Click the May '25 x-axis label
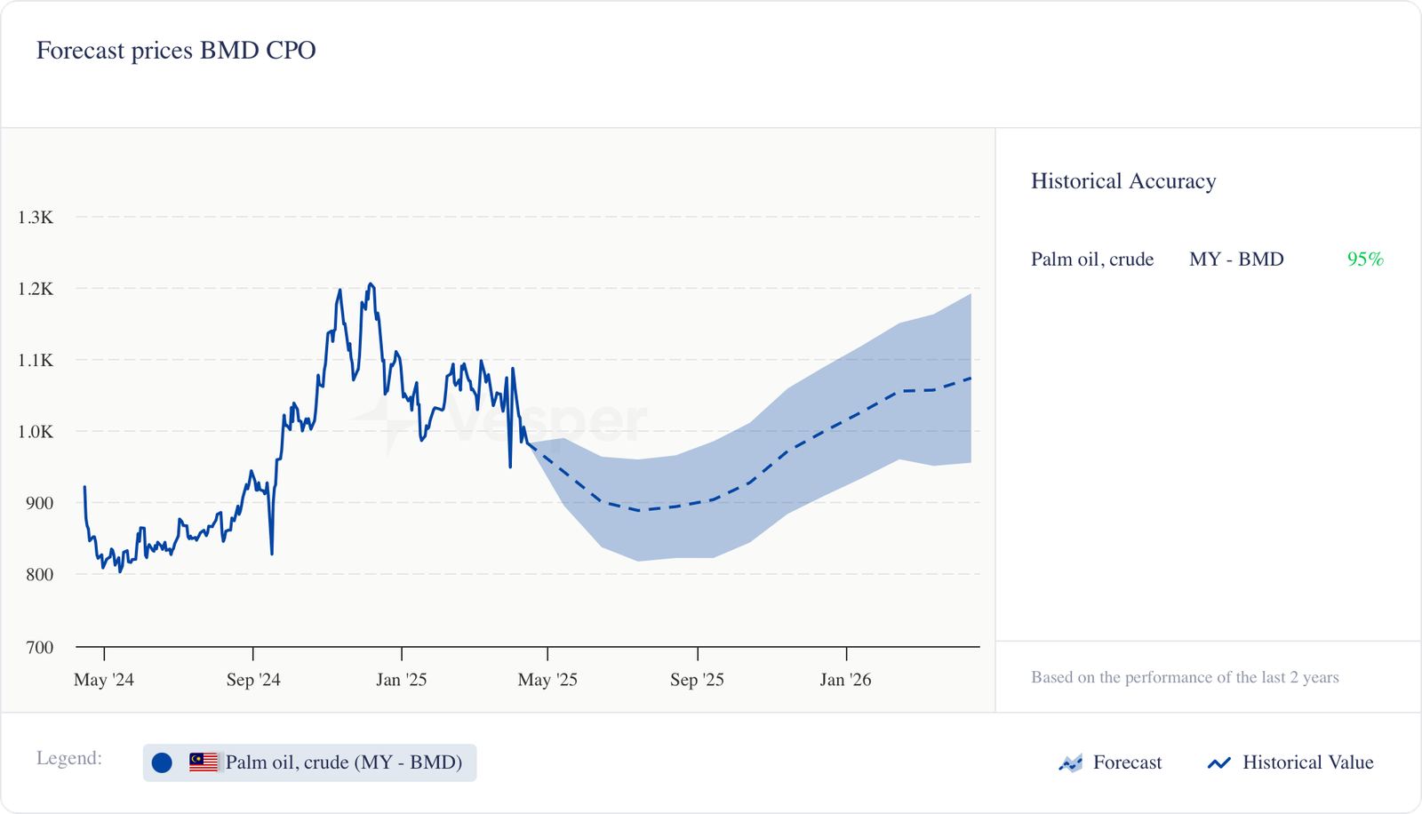The height and width of the screenshot is (814, 1422). click(x=547, y=680)
